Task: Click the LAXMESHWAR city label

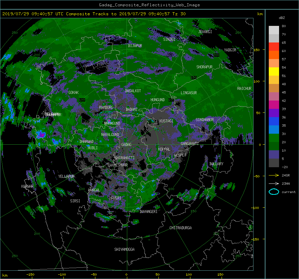Action: tap(118, 165)
